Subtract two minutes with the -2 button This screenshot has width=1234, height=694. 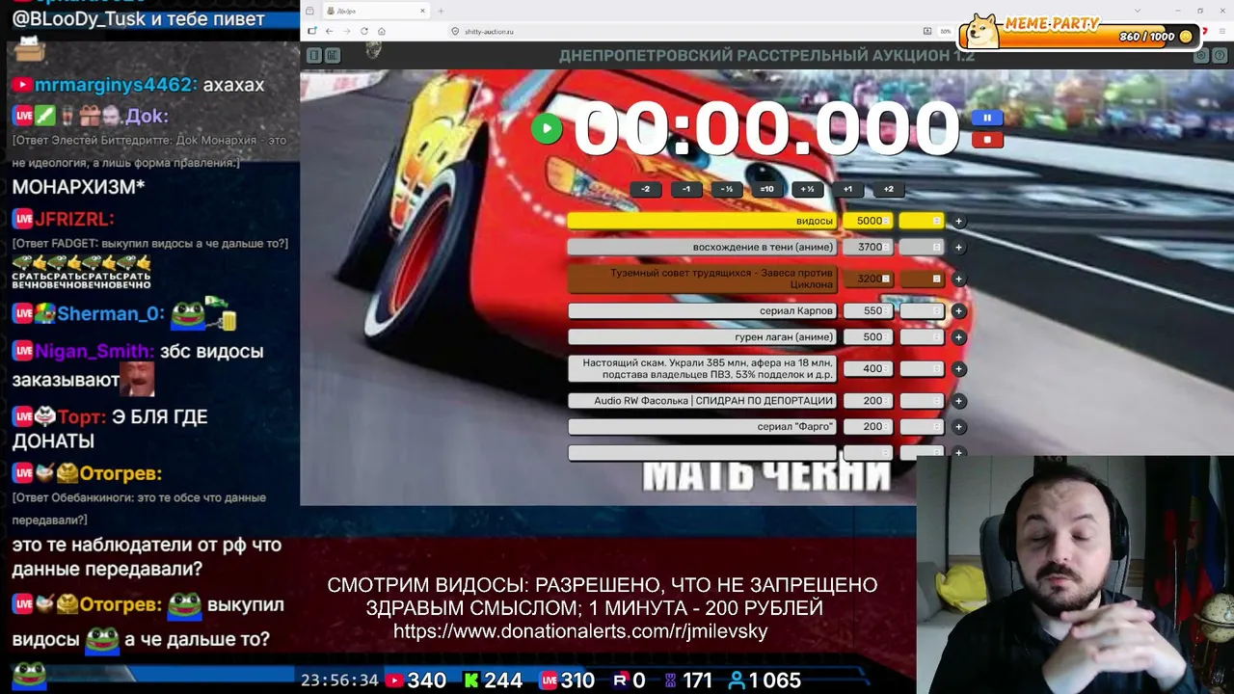click(x=646, y=189)
